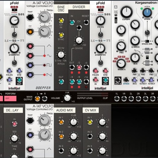This screenshot has height=158, width=158.
Task: Click the Korgasmatron MODE A knob
Action: (x=121, y=64)
